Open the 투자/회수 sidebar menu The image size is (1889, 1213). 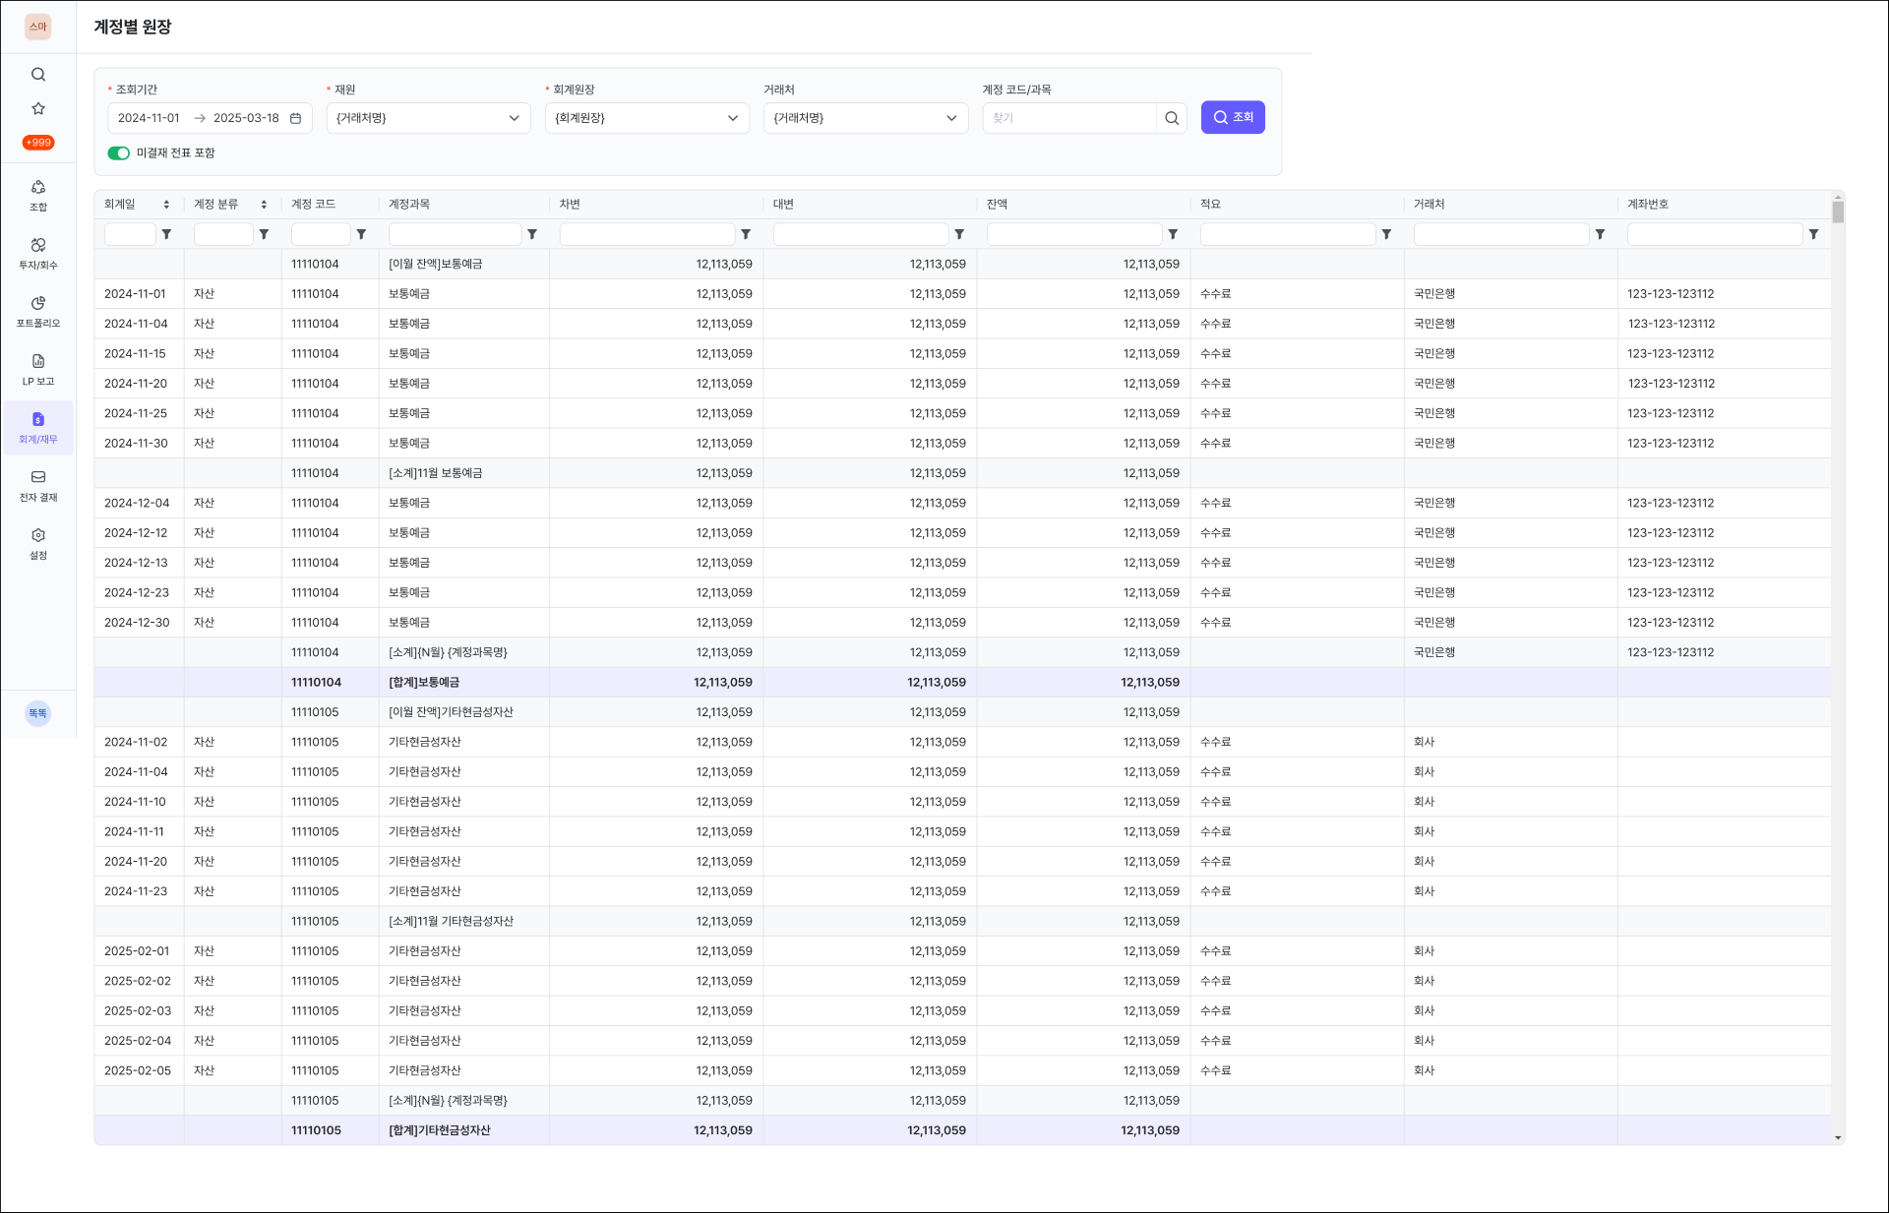[x=38, y=253]
